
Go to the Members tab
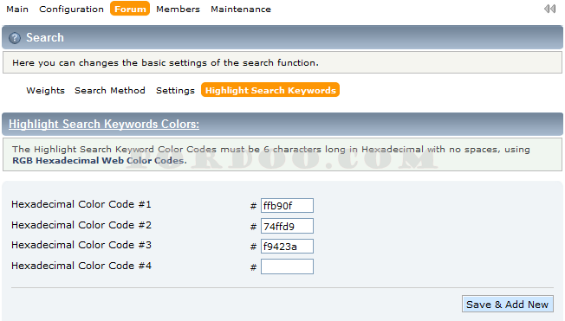[178, 9]
